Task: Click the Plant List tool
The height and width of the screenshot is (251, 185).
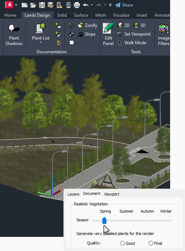Action: pos(41,31)
